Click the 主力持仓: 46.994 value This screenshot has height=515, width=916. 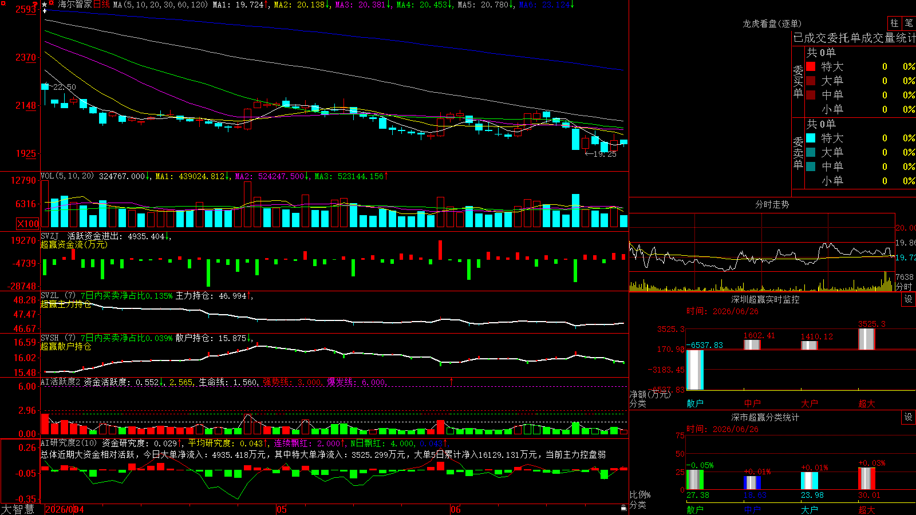211,296
